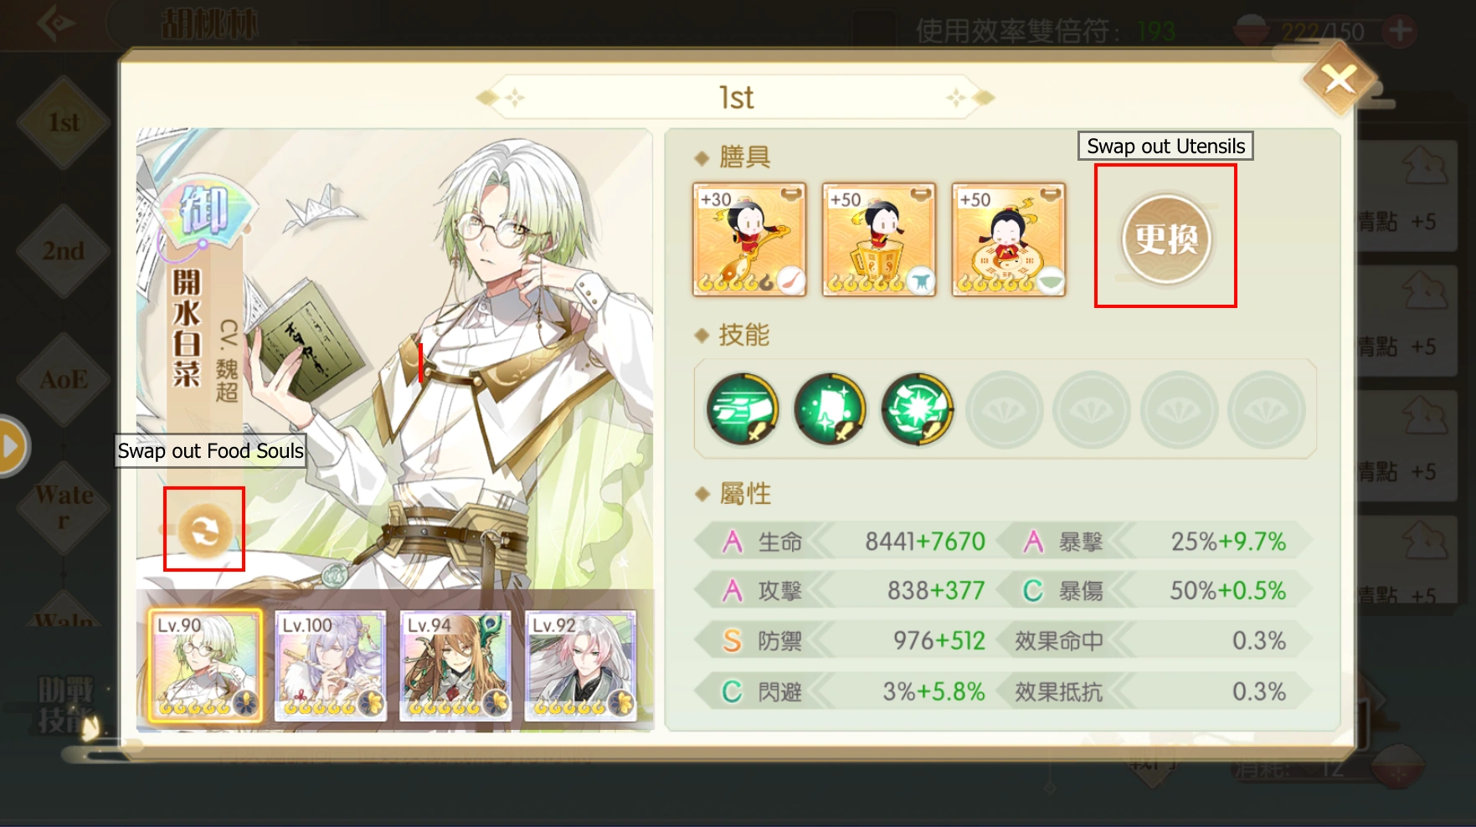Choose the Lv.90 food soul thumbnail

[x=206, y=665]
